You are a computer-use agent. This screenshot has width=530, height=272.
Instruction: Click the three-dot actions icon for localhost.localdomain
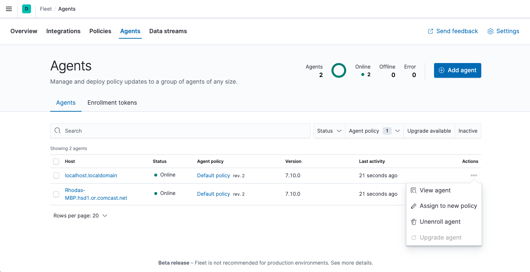[474, 175]
